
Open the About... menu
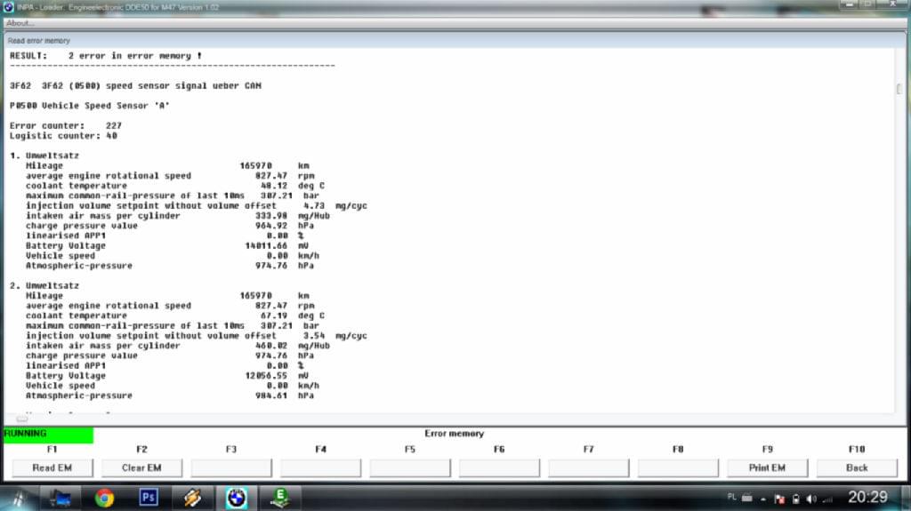[20, 23]
